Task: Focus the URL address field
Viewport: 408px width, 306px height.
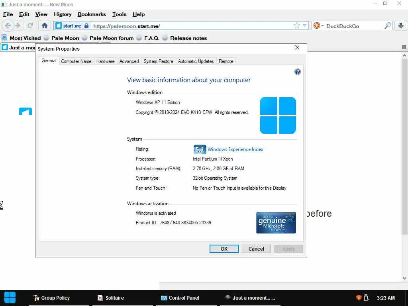Action: (192, 26)
